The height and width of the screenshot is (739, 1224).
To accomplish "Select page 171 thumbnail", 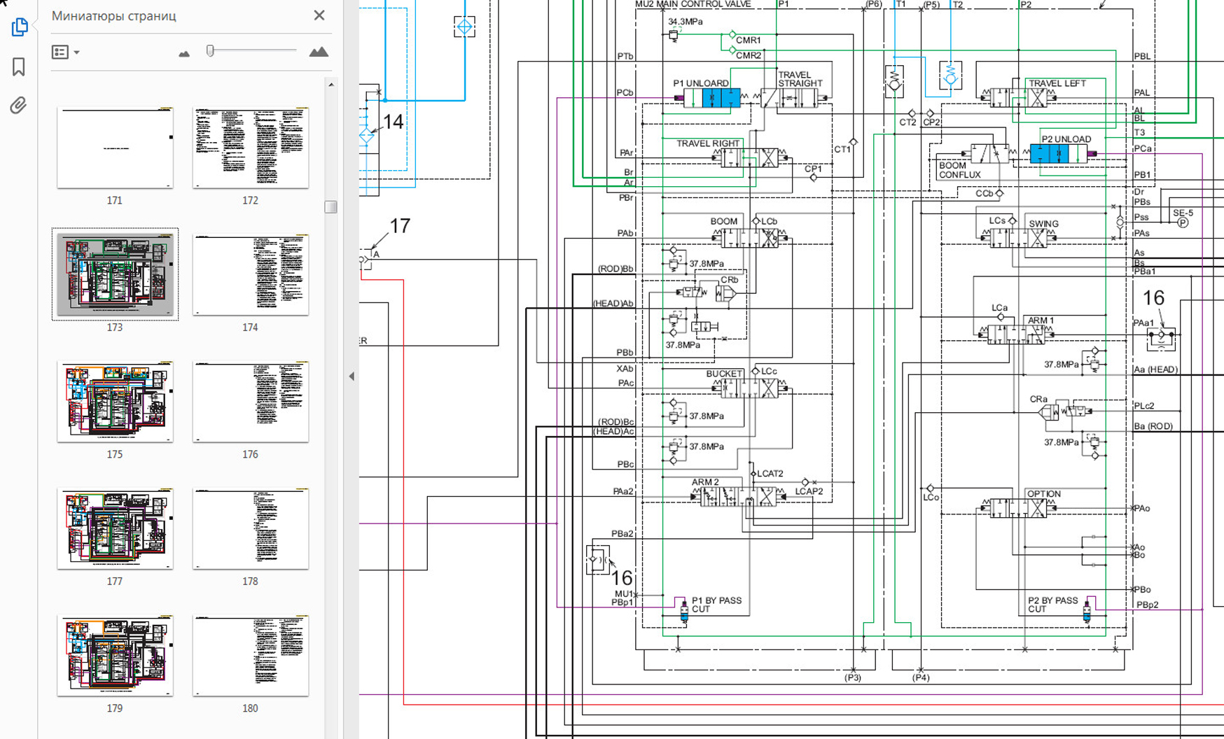I will click(x=115, y=148).
